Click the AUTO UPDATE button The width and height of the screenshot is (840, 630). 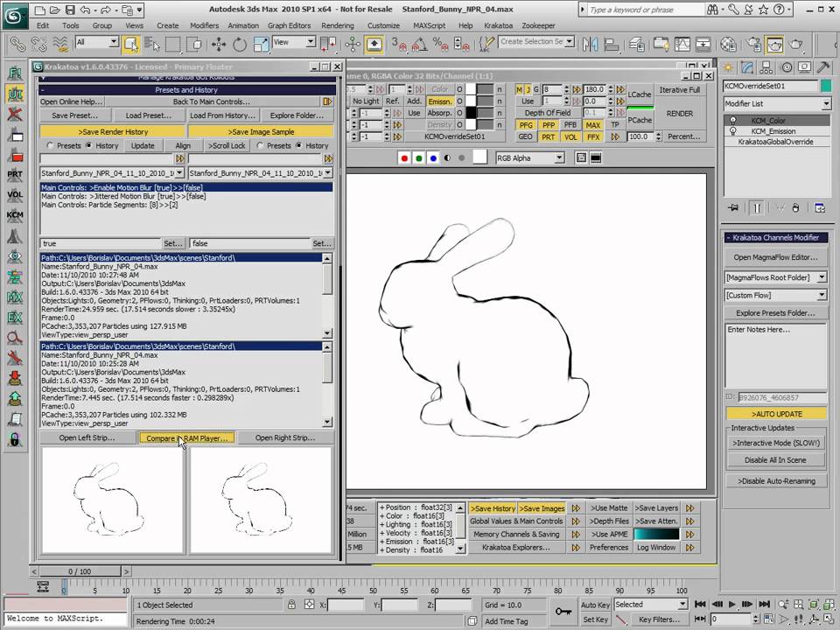[x=776, y=414]
